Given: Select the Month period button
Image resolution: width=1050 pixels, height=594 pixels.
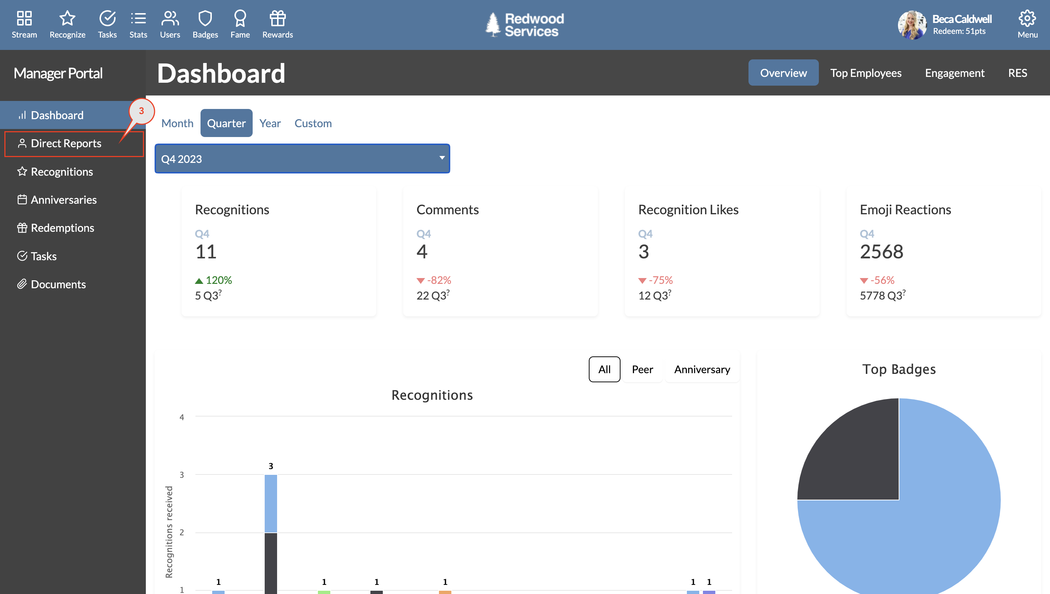Looking at the screenshot, I should coord(177,123).
